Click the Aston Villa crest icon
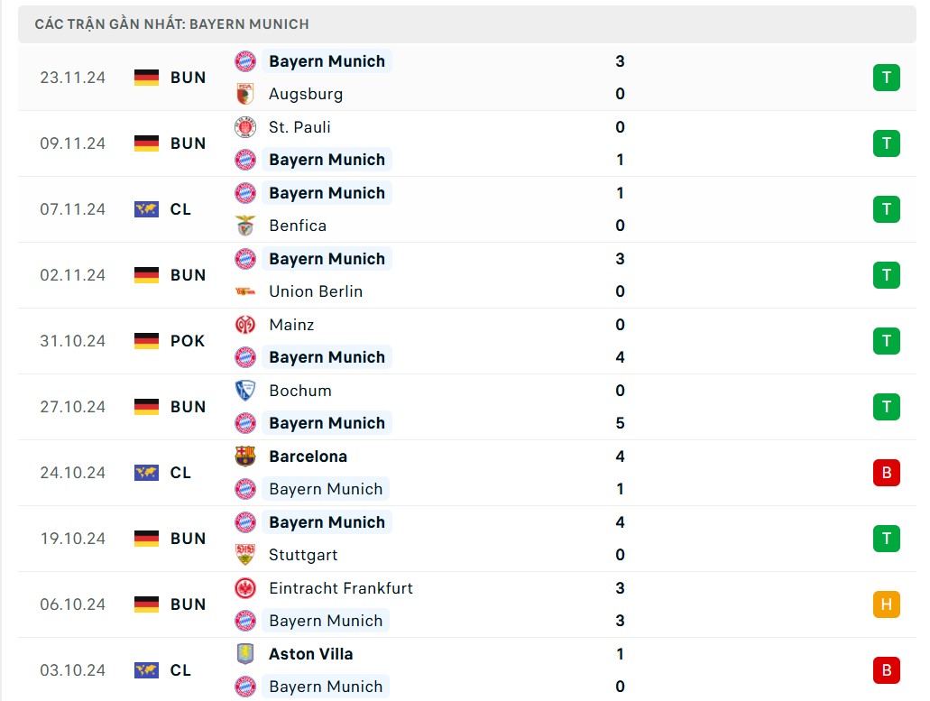The image size is (930, 701). tap(245, 654)
